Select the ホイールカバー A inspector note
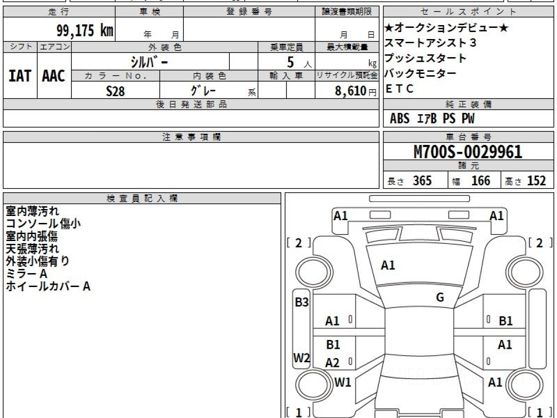Viewport: 557px width, 418px height. pyautogui.click(x=48, y=287)
